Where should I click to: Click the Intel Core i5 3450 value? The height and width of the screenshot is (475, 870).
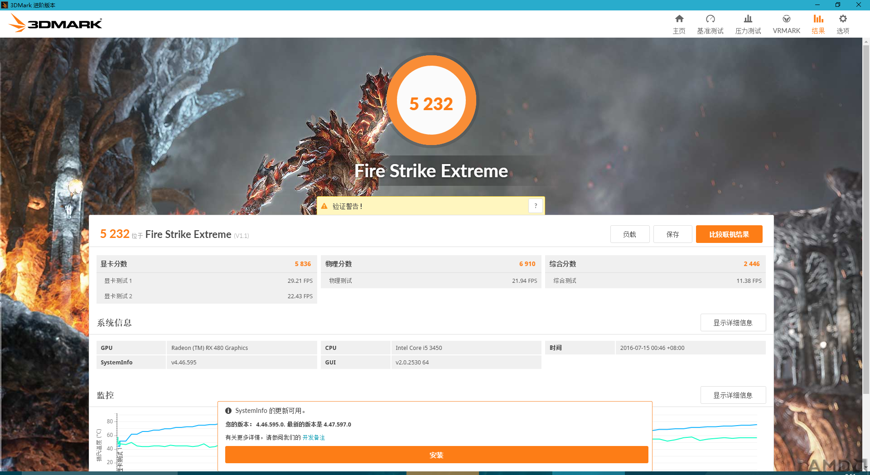(x=466, y=348)
